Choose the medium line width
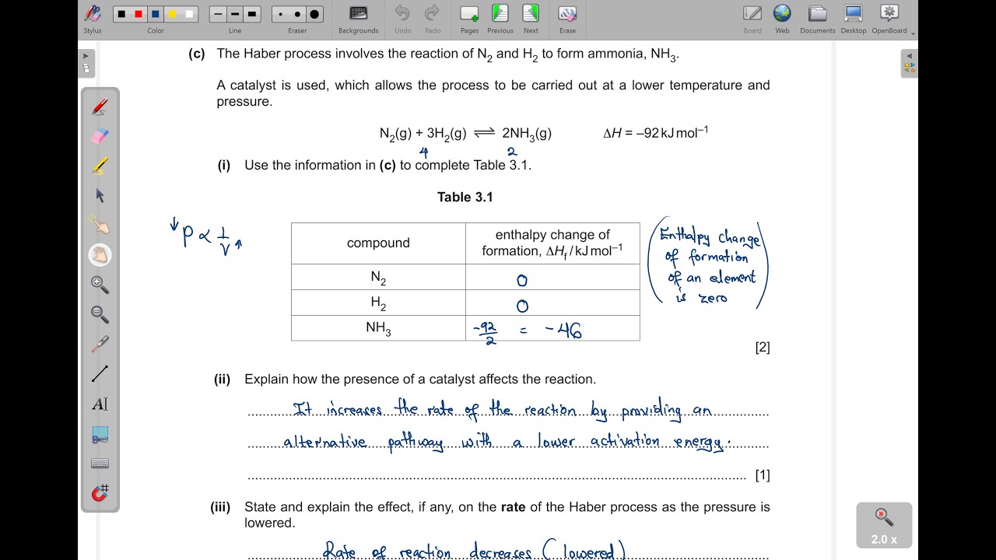This screenshot has height=560, width=996. tap(235, 14)
